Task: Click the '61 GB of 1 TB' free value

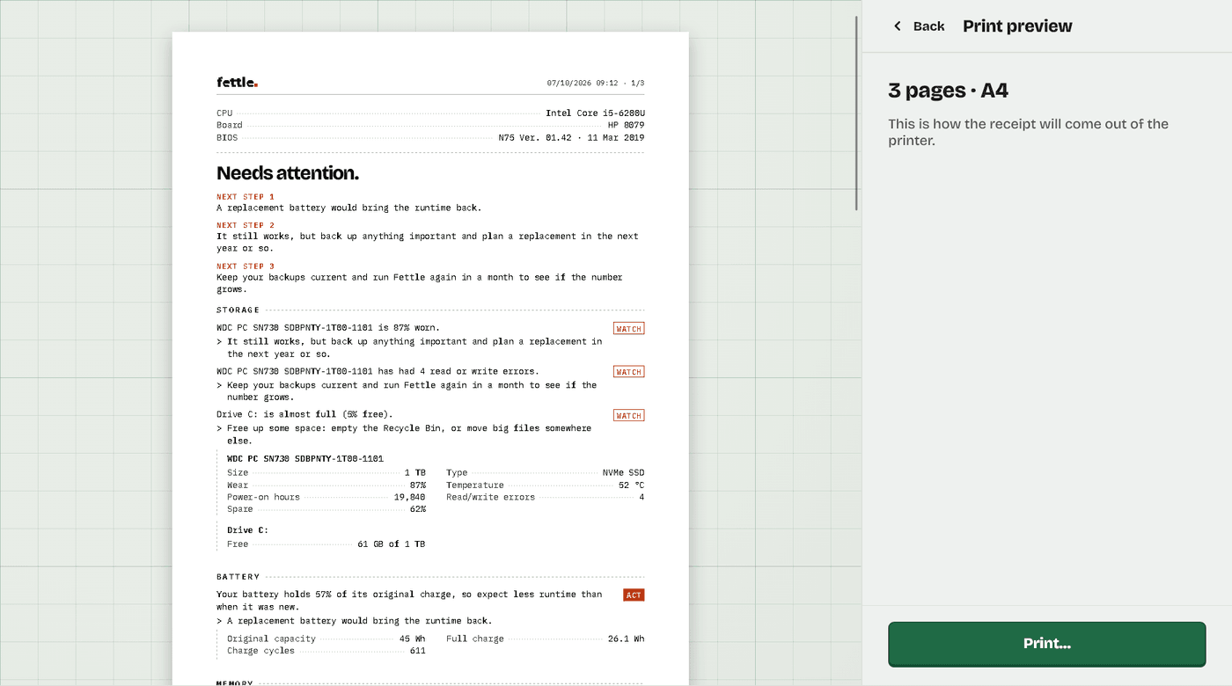Action: pyautogui.click(x=392, y=544)
